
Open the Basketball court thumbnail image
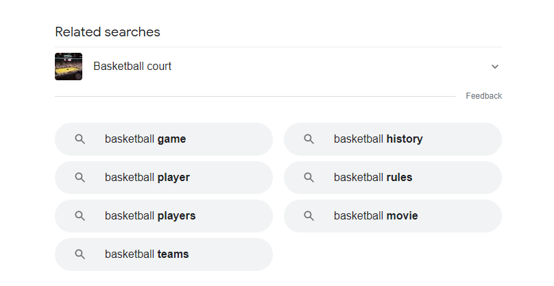coord(69,67)
